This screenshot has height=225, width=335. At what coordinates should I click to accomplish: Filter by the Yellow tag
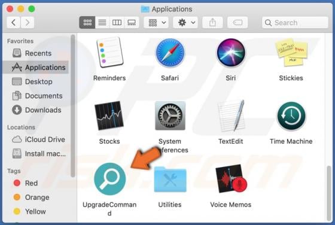point(36,212)
